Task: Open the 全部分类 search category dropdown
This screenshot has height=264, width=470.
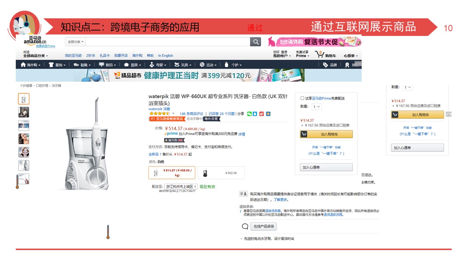Action: (76, 42)
